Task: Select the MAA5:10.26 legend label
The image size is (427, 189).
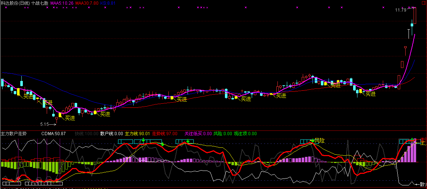Action: point(62,3)
